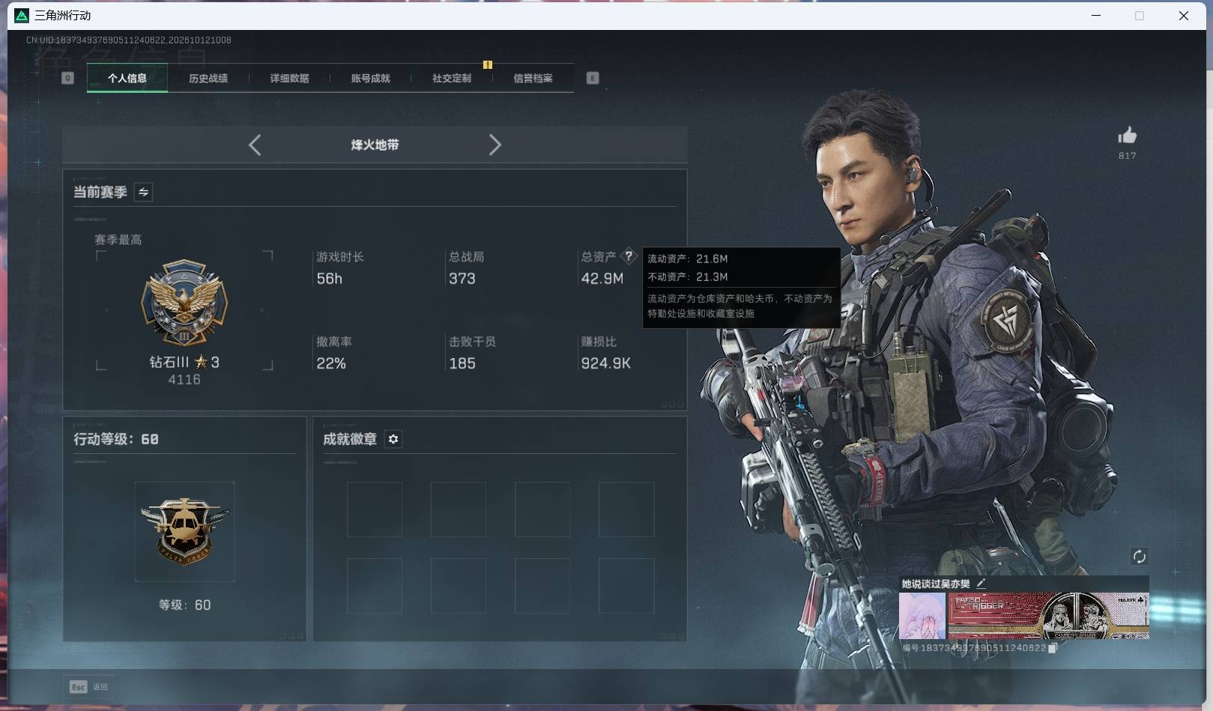Viewport: 1213px width, 711px height.
Task: Click the Esc 返回 button
Action: click(89, 686)
